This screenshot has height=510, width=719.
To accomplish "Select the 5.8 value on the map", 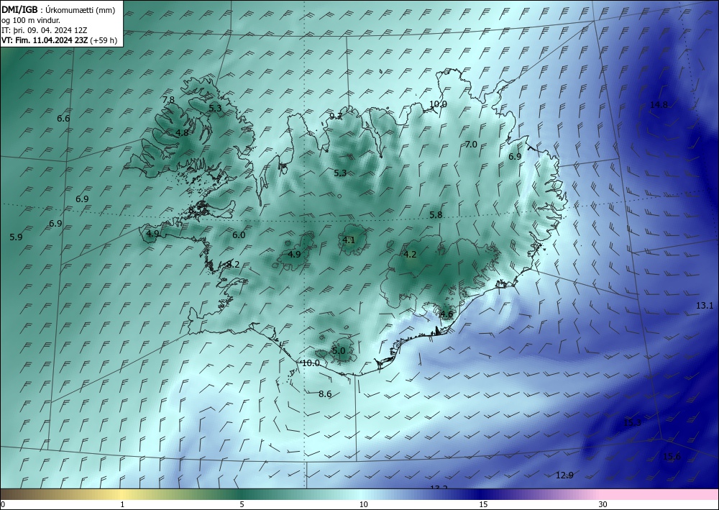I will click(436, 214).
